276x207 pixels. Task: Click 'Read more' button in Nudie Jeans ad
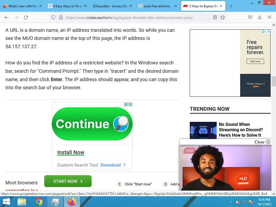click(255, 61)
